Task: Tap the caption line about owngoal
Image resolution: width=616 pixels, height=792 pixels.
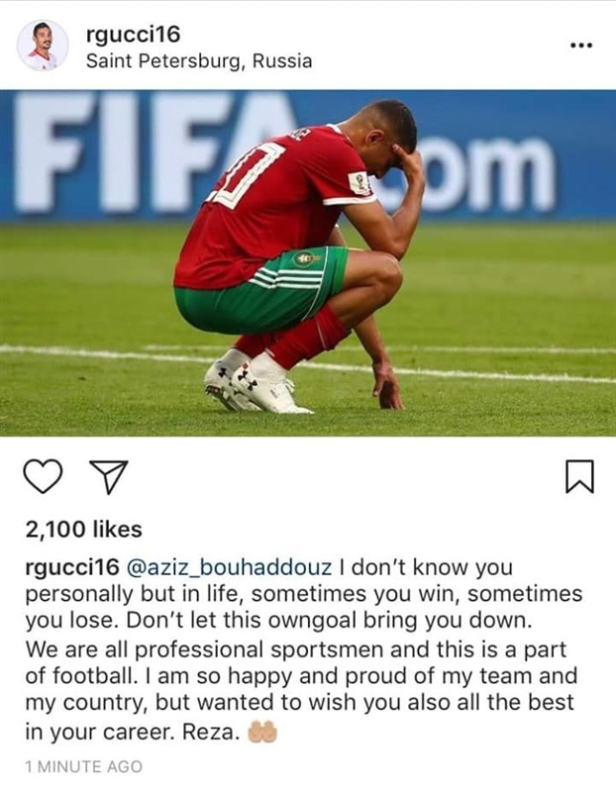Action: tap(278, 621)
